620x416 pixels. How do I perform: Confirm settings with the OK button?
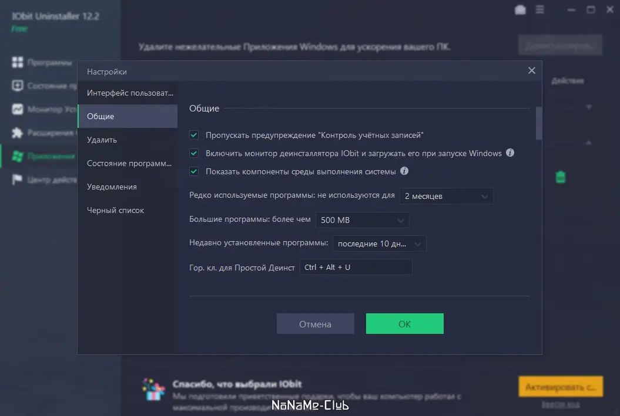(x=404, y=324)
